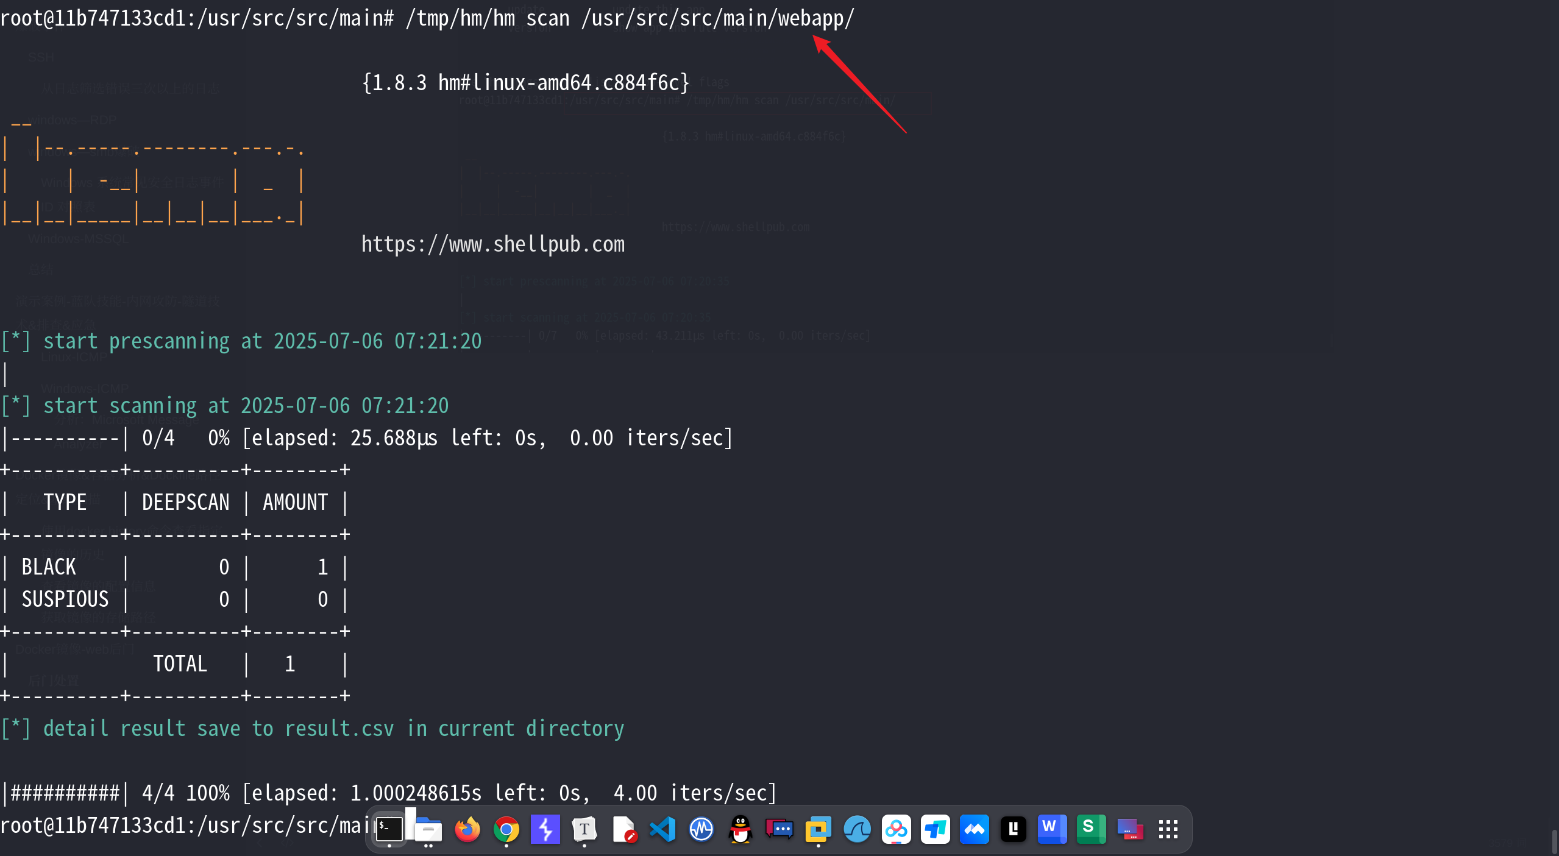Image resolution: width=1559 pixels, height=856 pixels.
Task: Open Google Chrome from the dock
Action: [x=506, y=829]
